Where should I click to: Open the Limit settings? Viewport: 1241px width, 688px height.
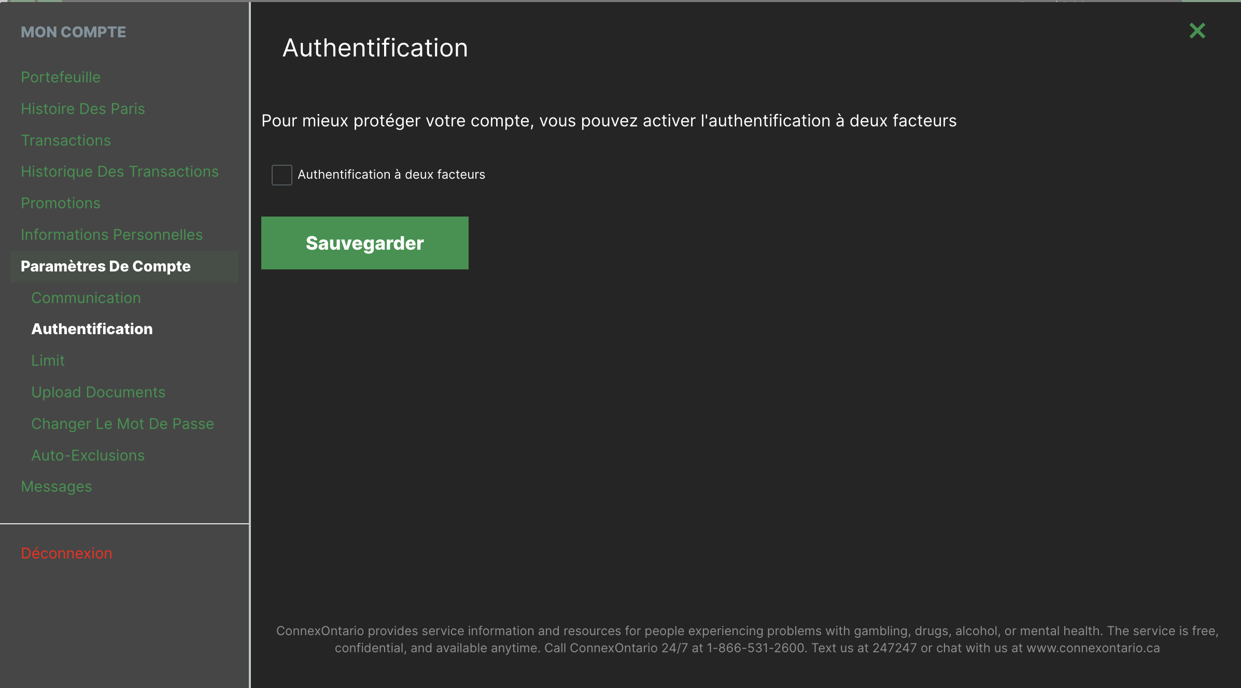[48, 360]
